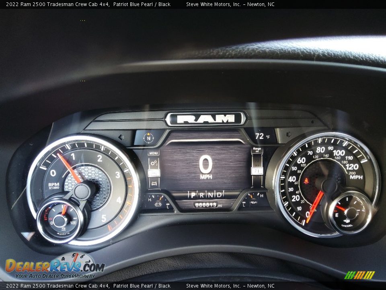Open the DealerRevs.com logo link

click(x=55, y=266)
